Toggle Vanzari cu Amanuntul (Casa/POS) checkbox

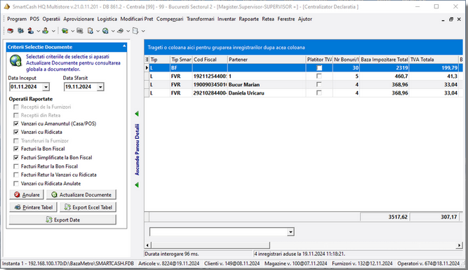(x=16, y=123)
